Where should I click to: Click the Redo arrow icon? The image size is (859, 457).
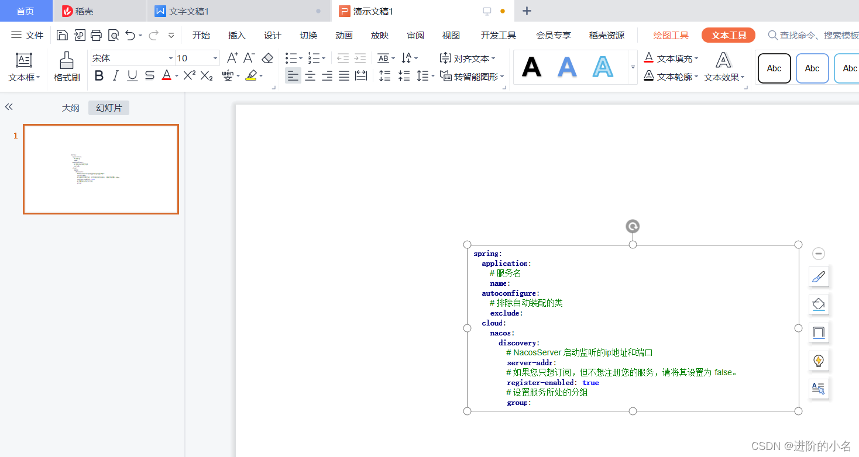(x=153, y=35)
